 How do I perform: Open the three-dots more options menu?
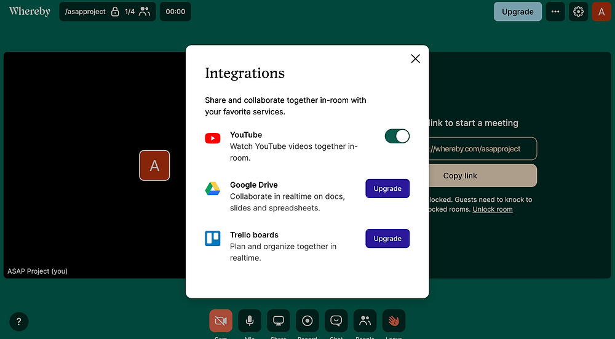tap(555, 12)
